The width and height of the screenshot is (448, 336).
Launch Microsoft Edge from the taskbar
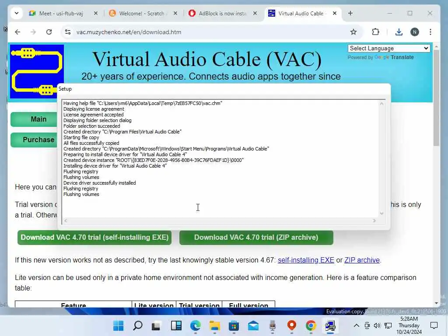tap(196, 325)
